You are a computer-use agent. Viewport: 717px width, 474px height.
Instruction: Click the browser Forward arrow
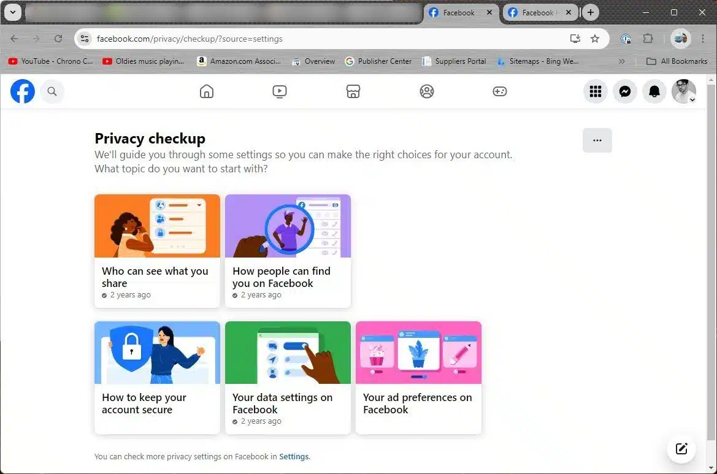click(x=36, y=39)
